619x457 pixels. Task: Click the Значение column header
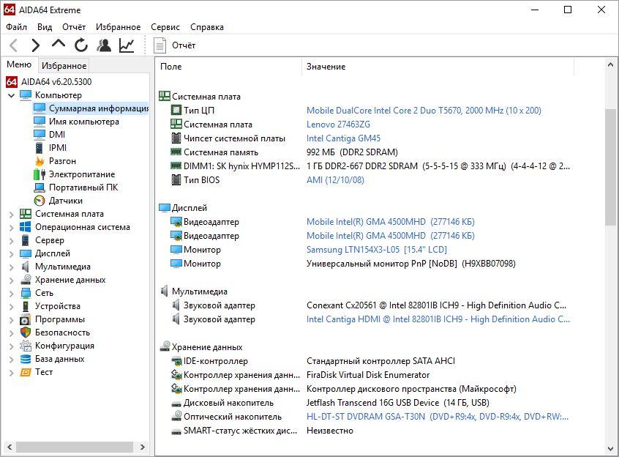(x=326, y=67)
